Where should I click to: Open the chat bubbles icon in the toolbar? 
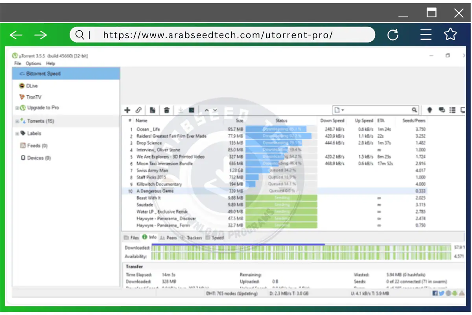[441, 110]
